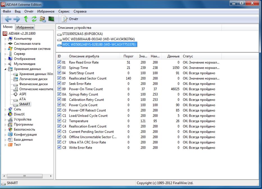Click the Мультимедиа speaker icon
The image size is (262, 189).
pyautogui.click(x=10, y=64)
